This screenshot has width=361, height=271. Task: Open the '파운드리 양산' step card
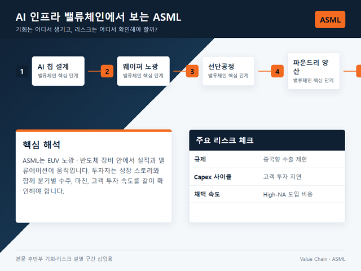pos(314,71)
